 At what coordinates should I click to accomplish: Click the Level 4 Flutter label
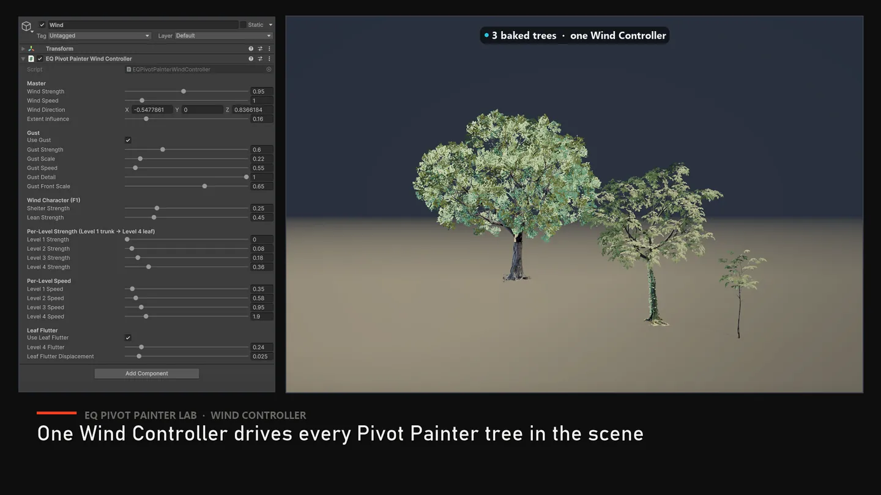click(46, 347)
